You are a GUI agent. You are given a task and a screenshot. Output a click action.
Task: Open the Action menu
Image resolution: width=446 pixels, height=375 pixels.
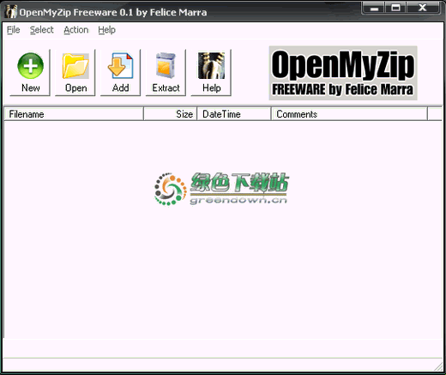[x=76, y=30]
